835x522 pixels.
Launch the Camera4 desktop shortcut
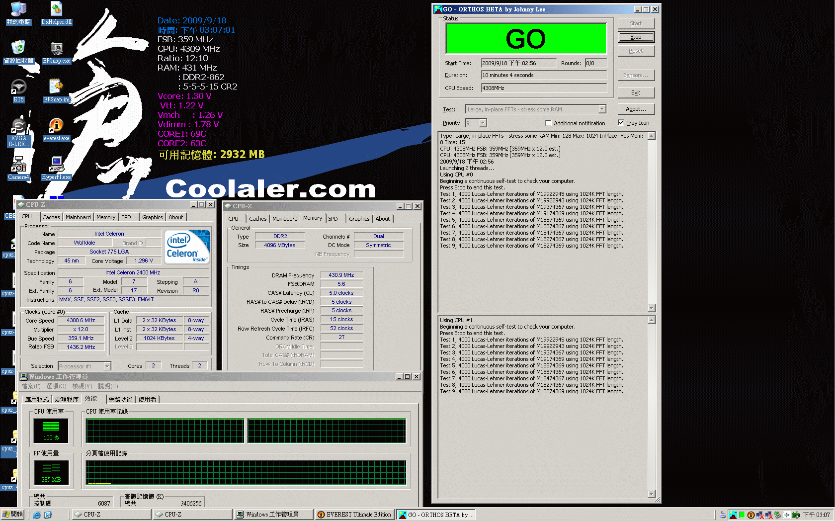[x=18, y=168]
